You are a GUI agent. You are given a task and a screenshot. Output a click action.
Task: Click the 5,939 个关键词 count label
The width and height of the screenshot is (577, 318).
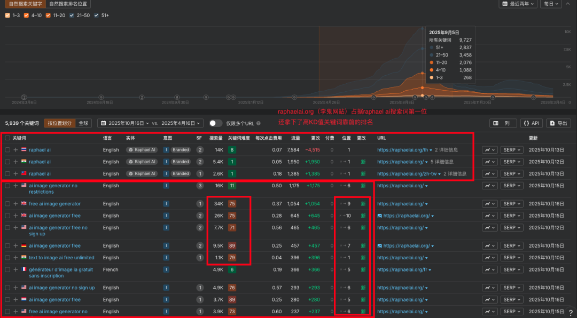click(x=22, y=123)
